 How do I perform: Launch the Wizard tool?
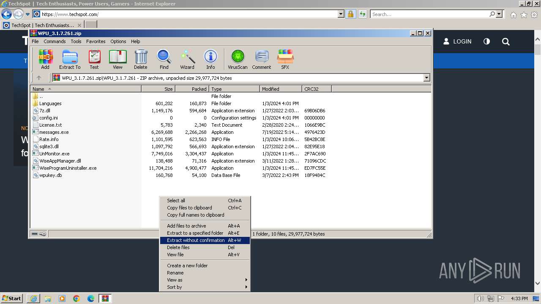[x=187, y=59]
